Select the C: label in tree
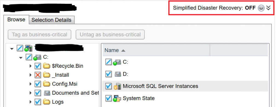Viewport: 280px width, 107px height. [46, 57]
